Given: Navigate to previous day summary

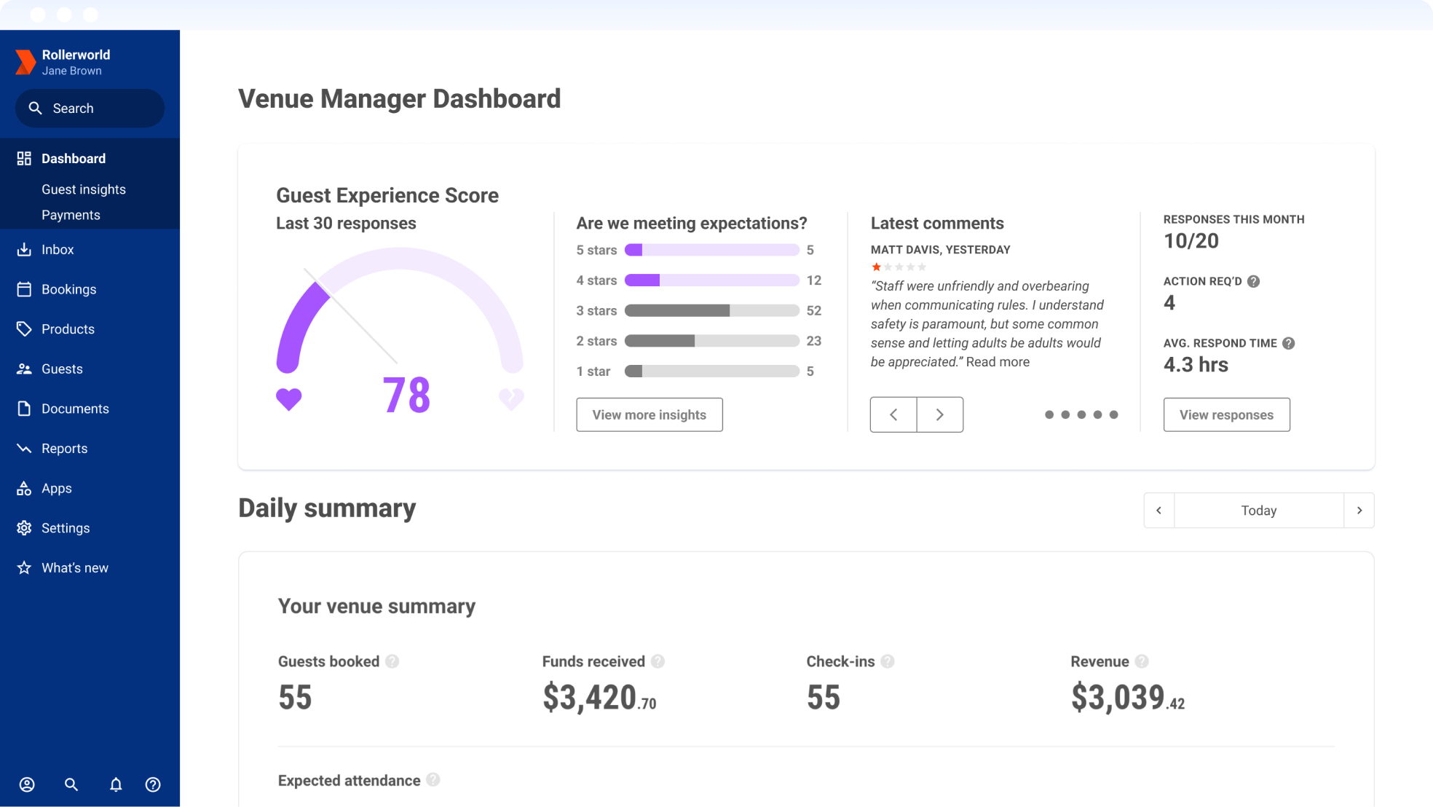Looking at the screenshot, I should [1159, 510].
